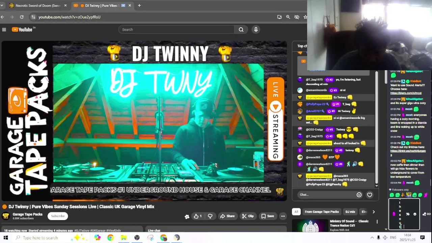This screenshot has height=243, width=432.
Task: Start voice search with the microphone icon
Action: [256, 30]
